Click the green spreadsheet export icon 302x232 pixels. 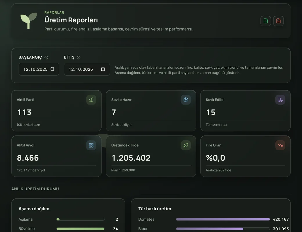point(266,21)
